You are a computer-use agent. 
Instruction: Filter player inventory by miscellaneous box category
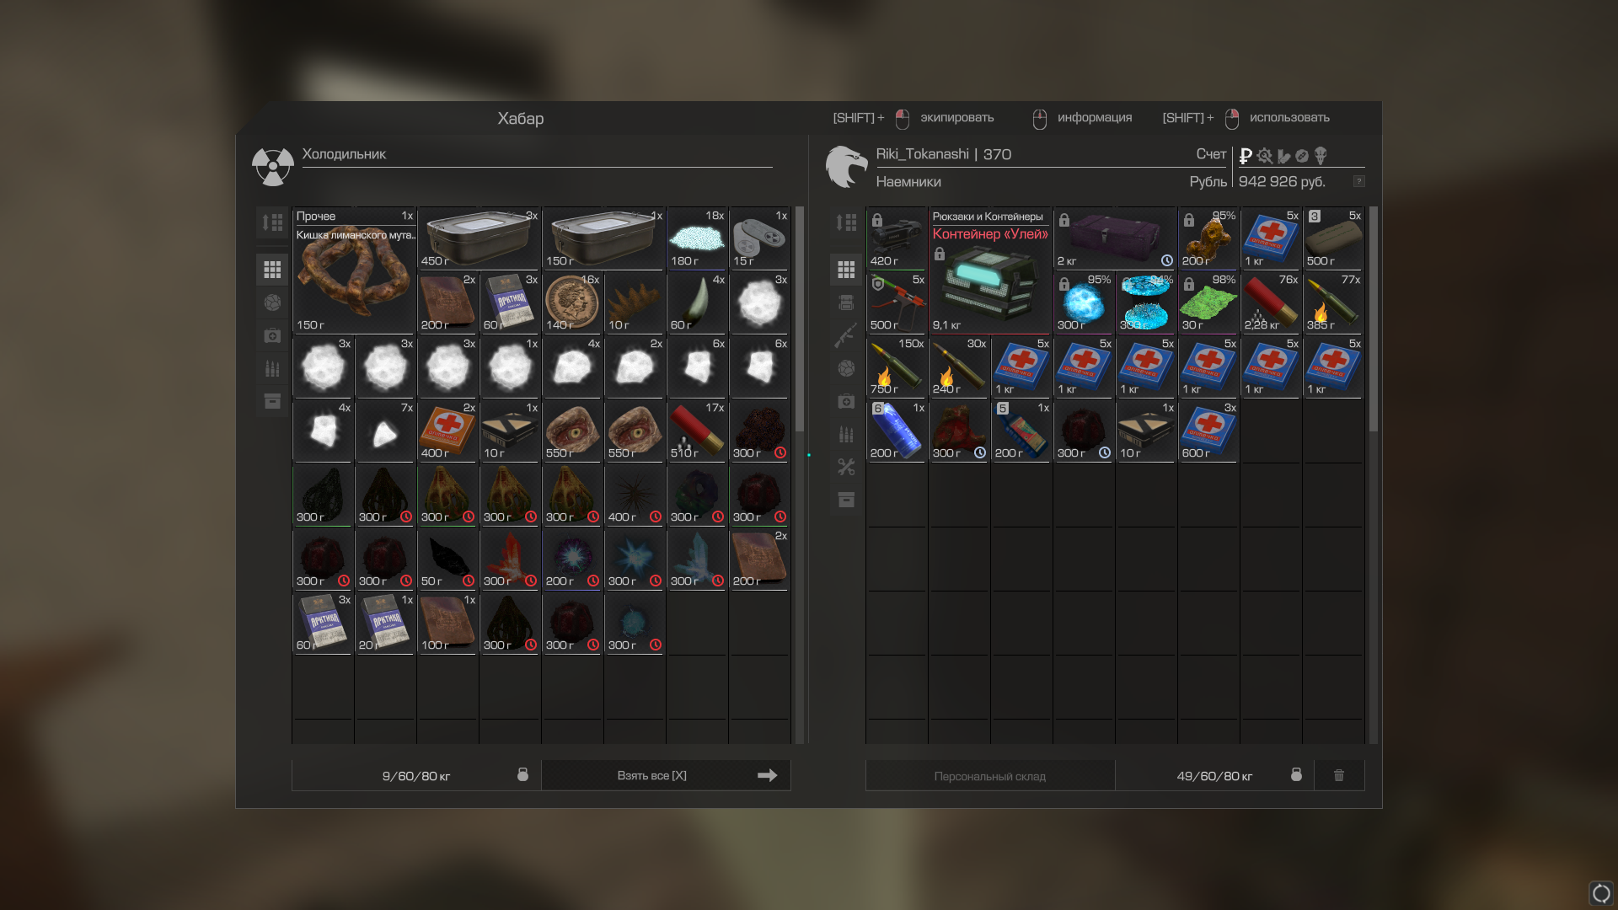[846, 500]
